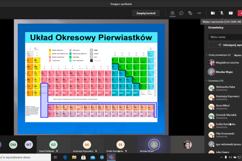
Task: Click the DM avatar in the bottom strip
Action: (x=13, y=145)
